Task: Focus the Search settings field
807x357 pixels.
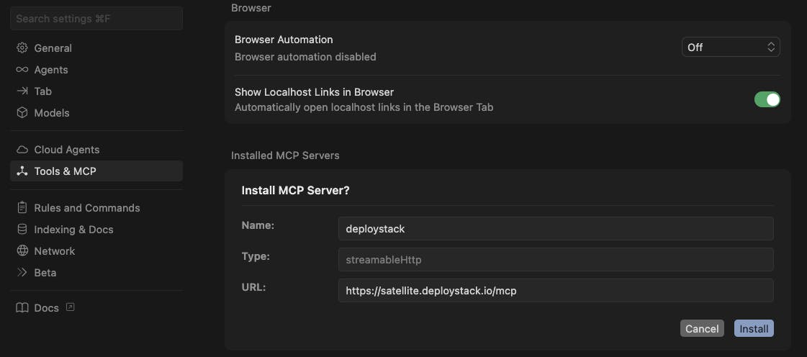Action: pyautogui.click(x=96, y=19)
